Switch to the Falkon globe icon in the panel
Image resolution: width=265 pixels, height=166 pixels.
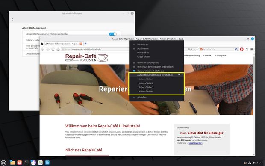pos(33,163)
